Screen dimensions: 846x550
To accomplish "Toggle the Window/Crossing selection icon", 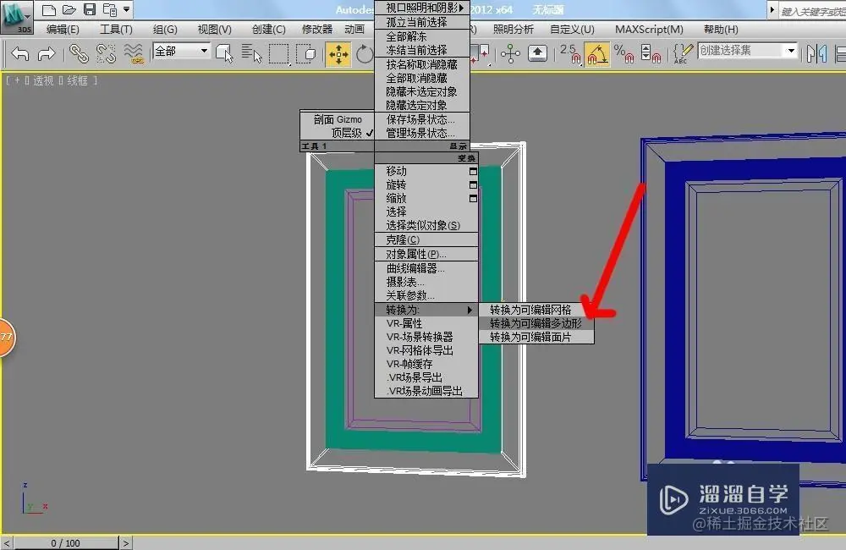I will [x=305, y=53].
